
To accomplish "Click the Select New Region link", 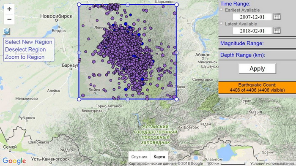I will pos(28,42).
